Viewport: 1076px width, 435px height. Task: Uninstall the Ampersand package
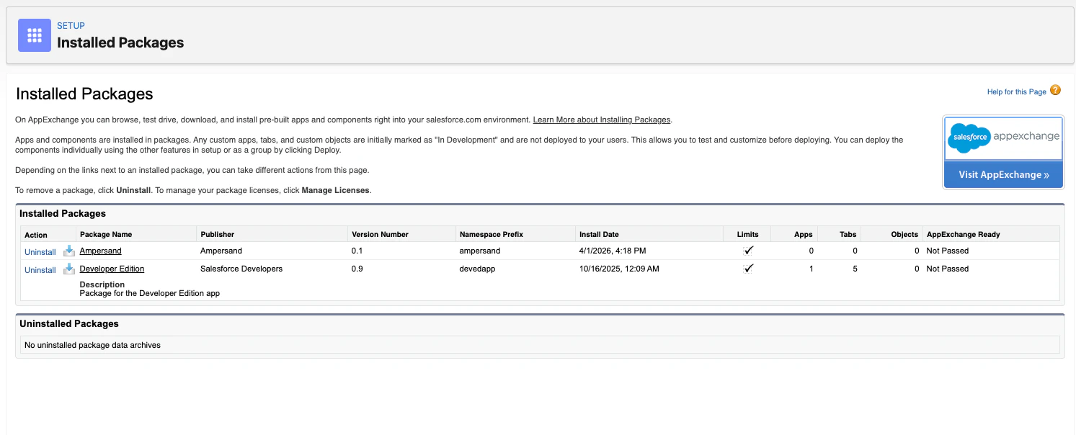point(40,252)
